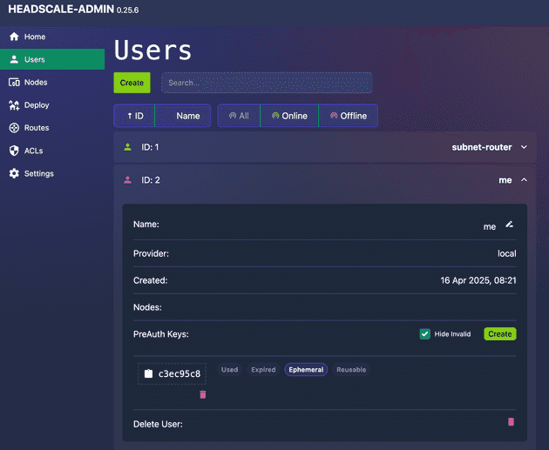Click the green Create user button
This screenshot has width=549, height=450.
point(132,83)
